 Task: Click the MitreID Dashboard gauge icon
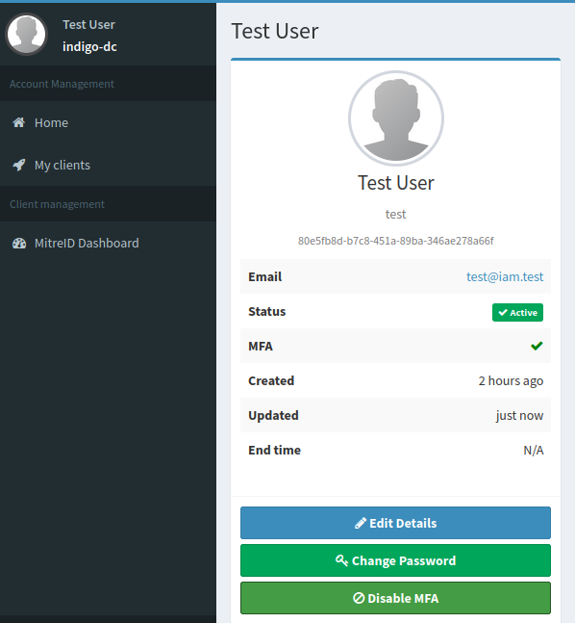(x=19, y=243)
